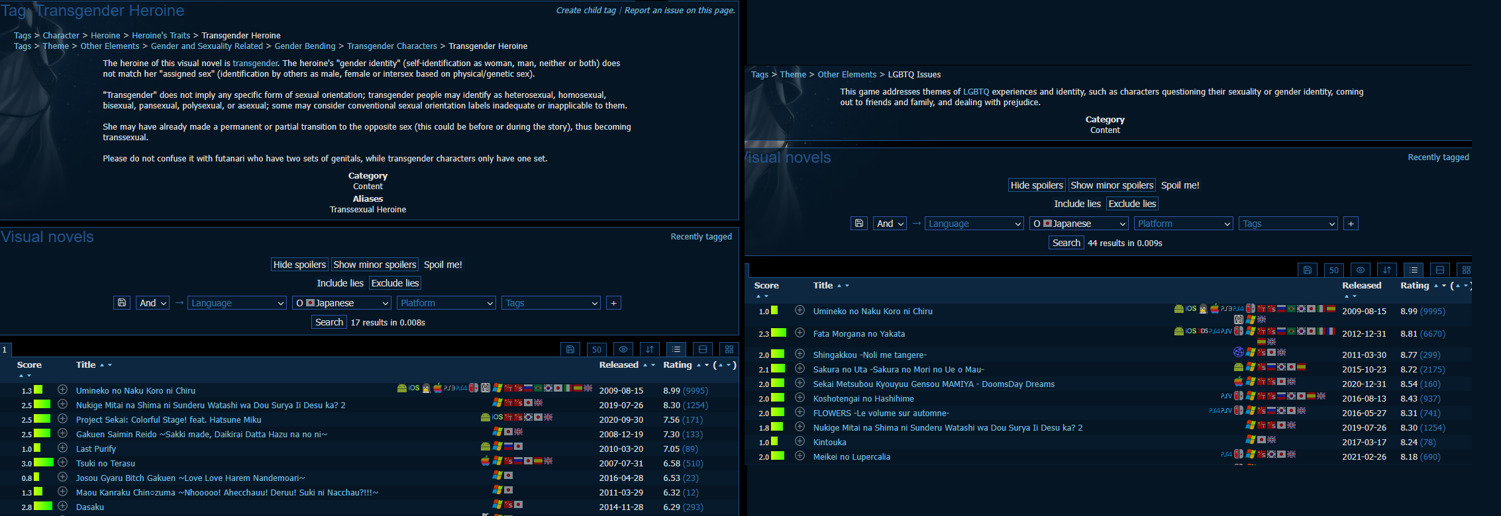
Task: Click Create child tag link
Action: pyautogui.click(x=586, y=11)
